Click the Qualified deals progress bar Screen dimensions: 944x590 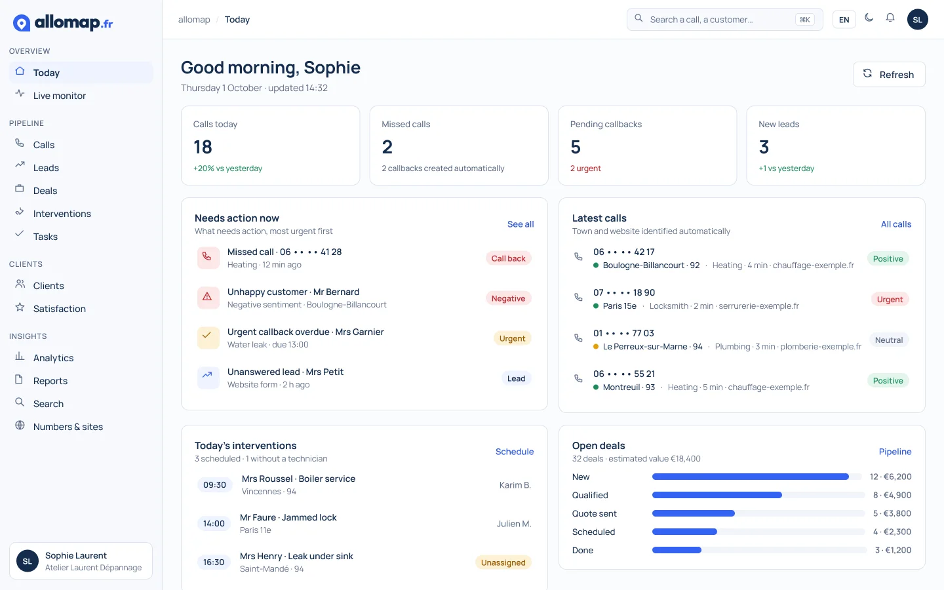coord(758,495)
